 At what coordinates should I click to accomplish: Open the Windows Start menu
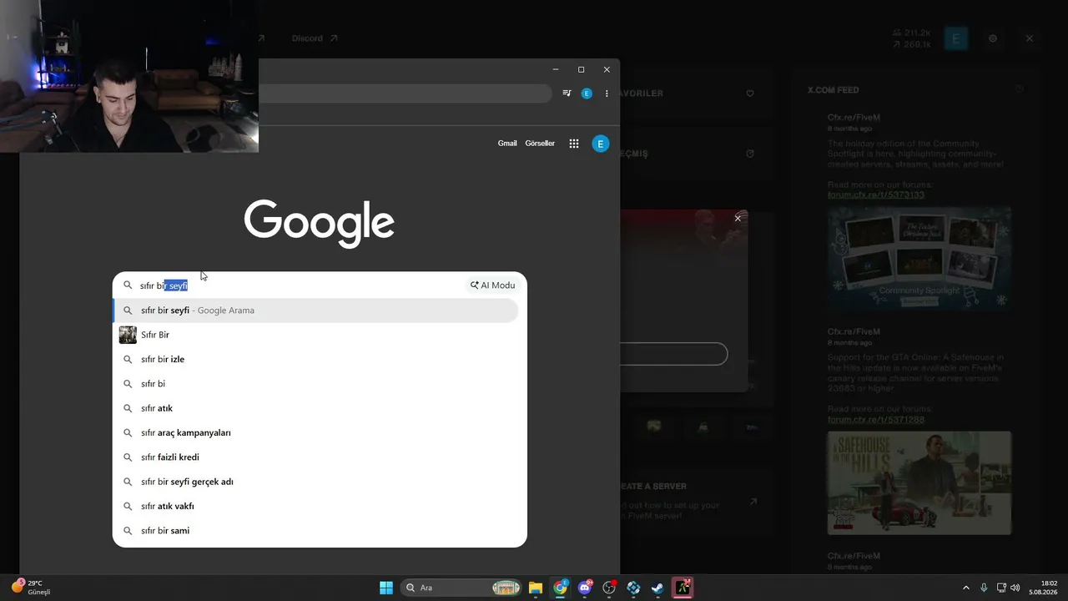point(386,588)
